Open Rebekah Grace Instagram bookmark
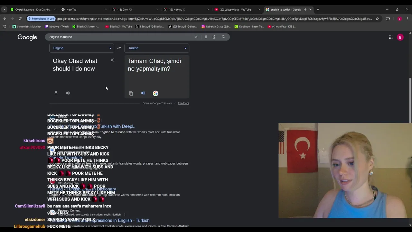The width and height of the screenshot is (412, 232). click(216, 27)
